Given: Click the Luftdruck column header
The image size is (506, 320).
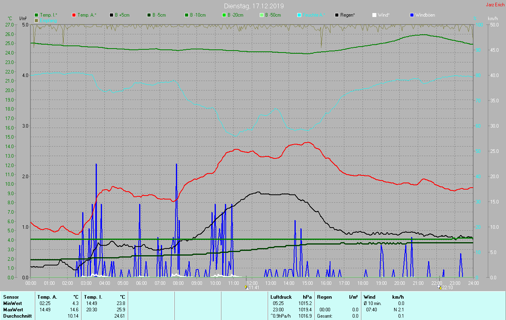Looking at the screenshot, I should 281,297.
